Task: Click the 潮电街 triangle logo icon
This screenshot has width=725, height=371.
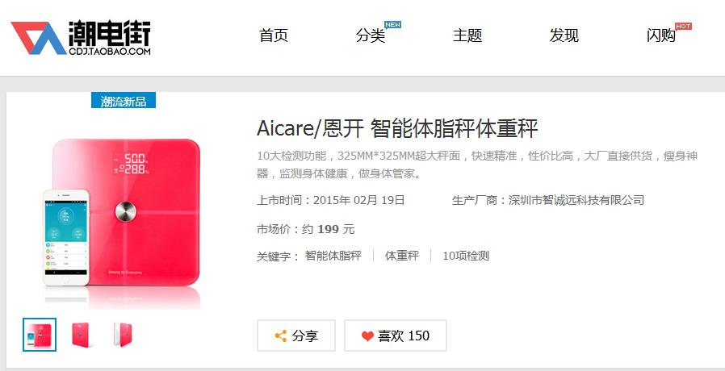Action: [x=39, y=38]
